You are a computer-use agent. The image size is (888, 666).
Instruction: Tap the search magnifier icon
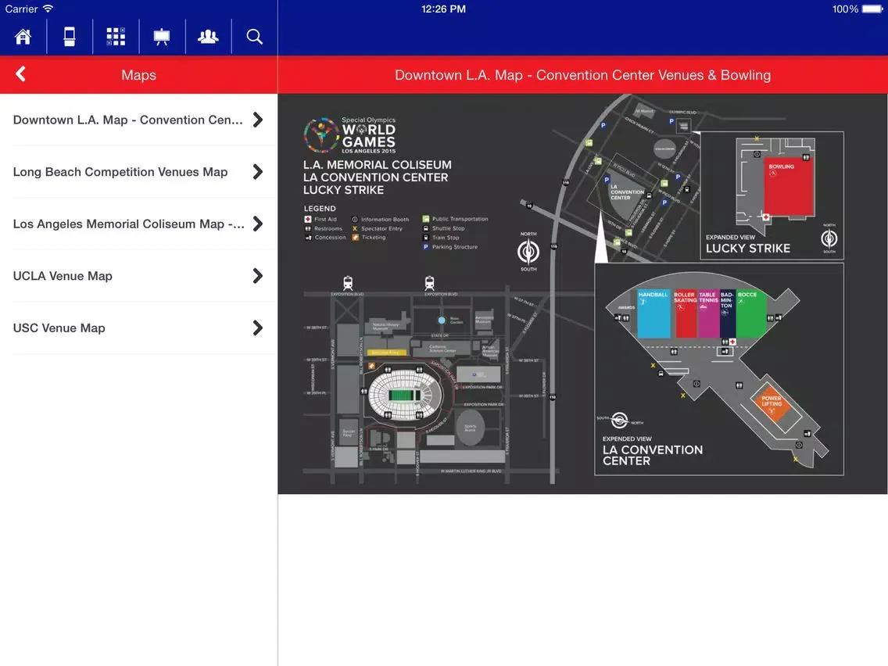pyautogui.click(x=255, y=37)
